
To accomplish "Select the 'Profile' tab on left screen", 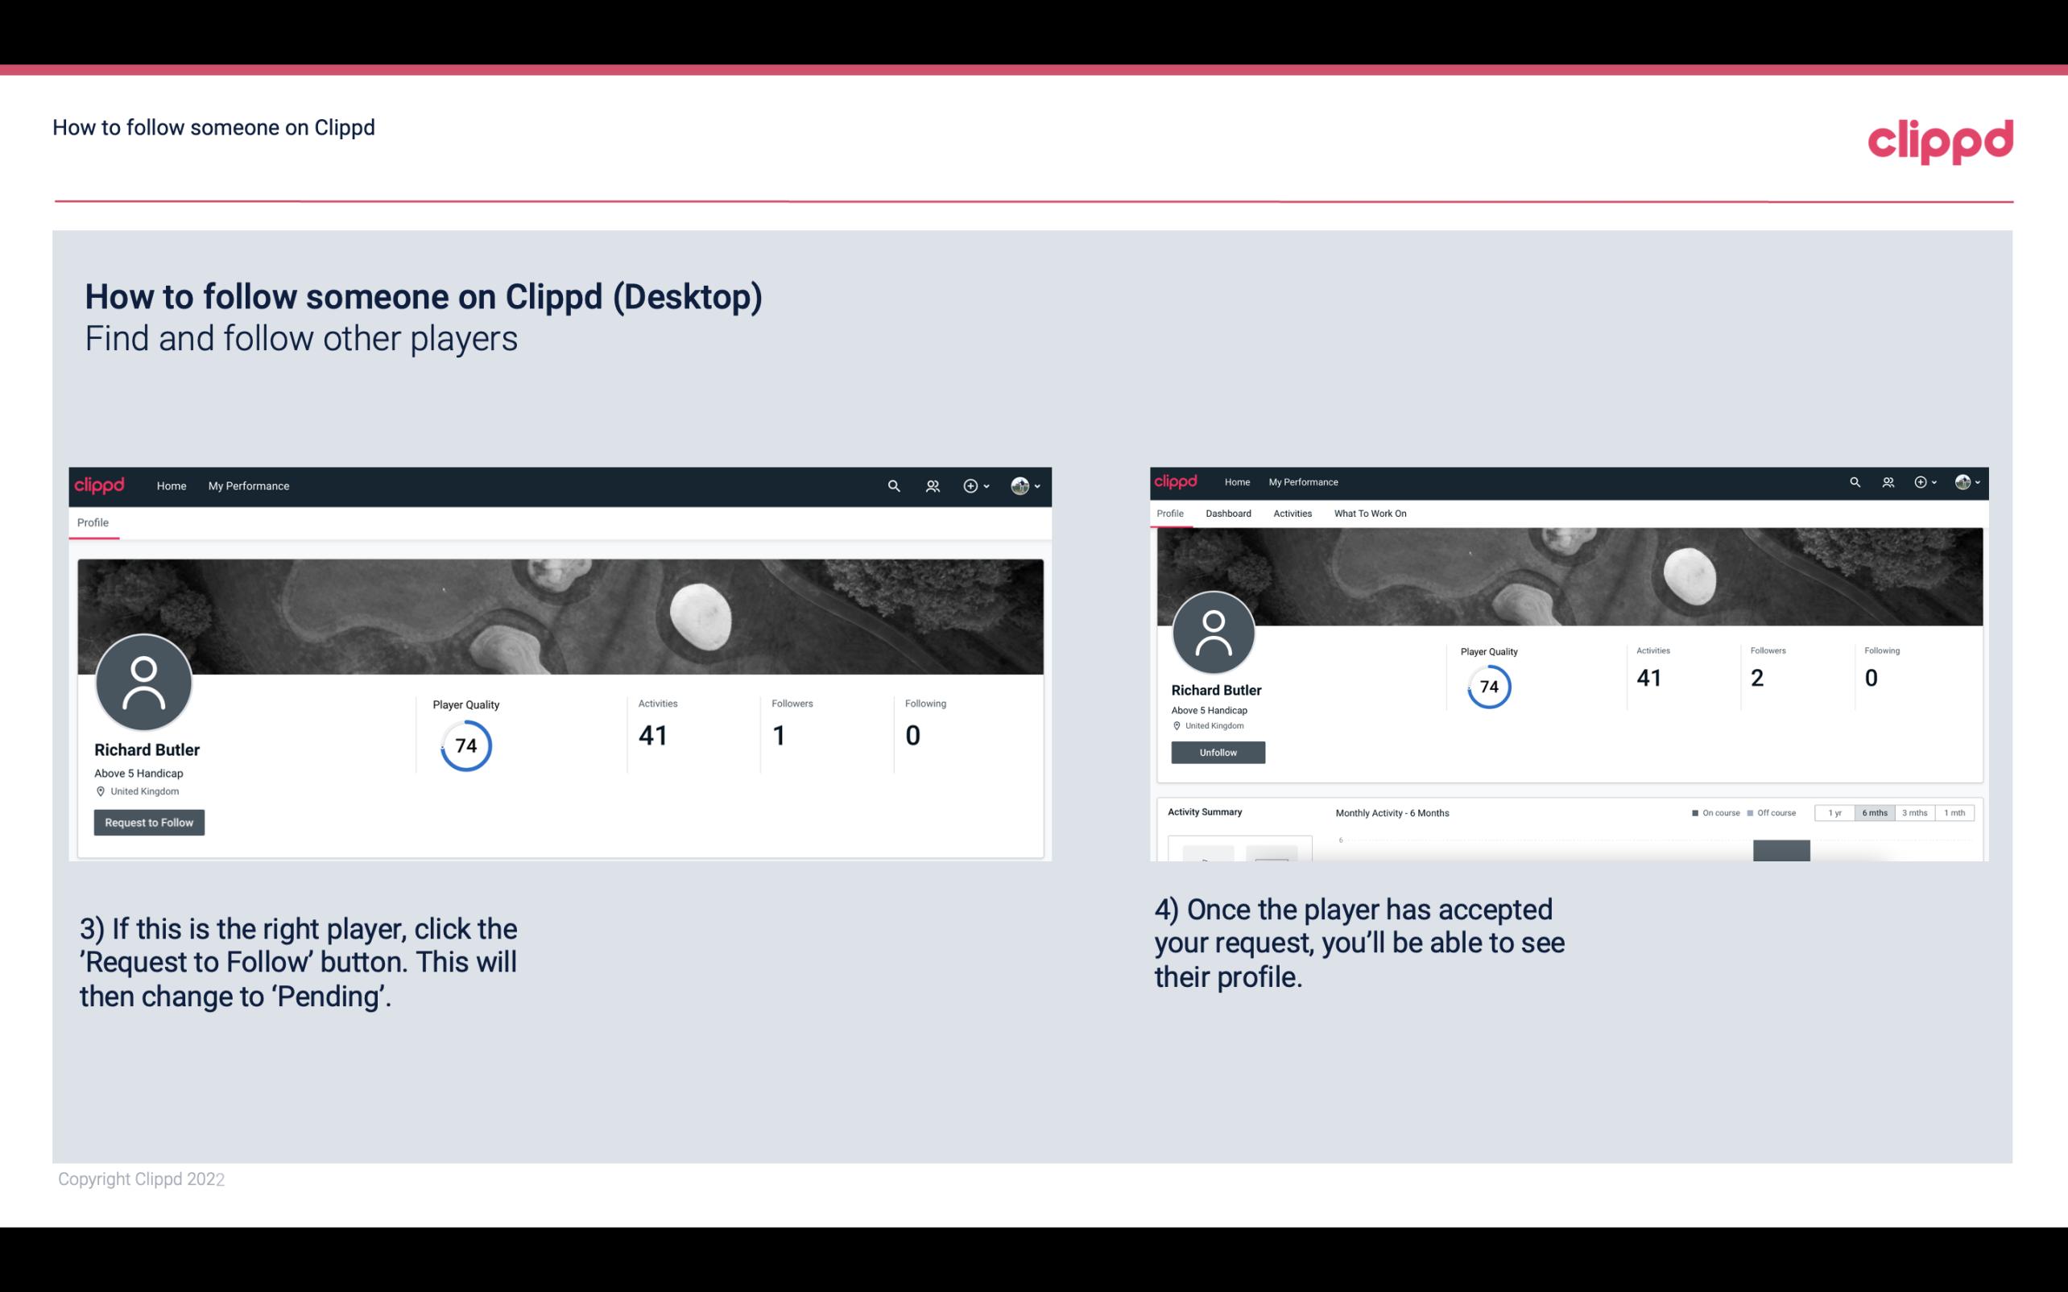I will [x=93, y=522].
